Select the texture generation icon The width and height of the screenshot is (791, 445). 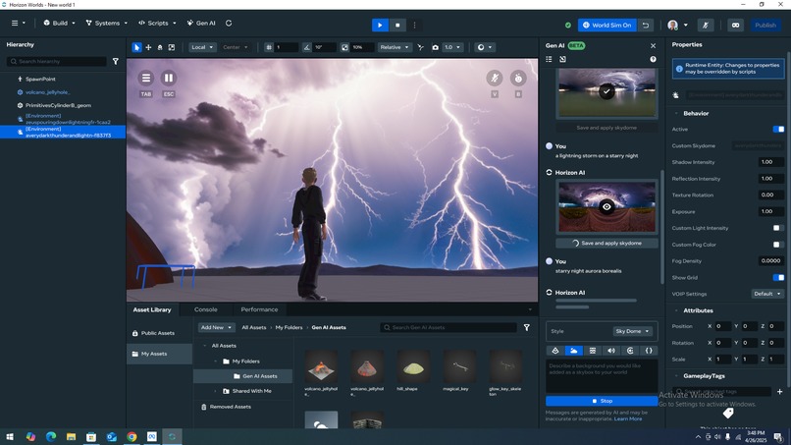(x=593, y=351)
